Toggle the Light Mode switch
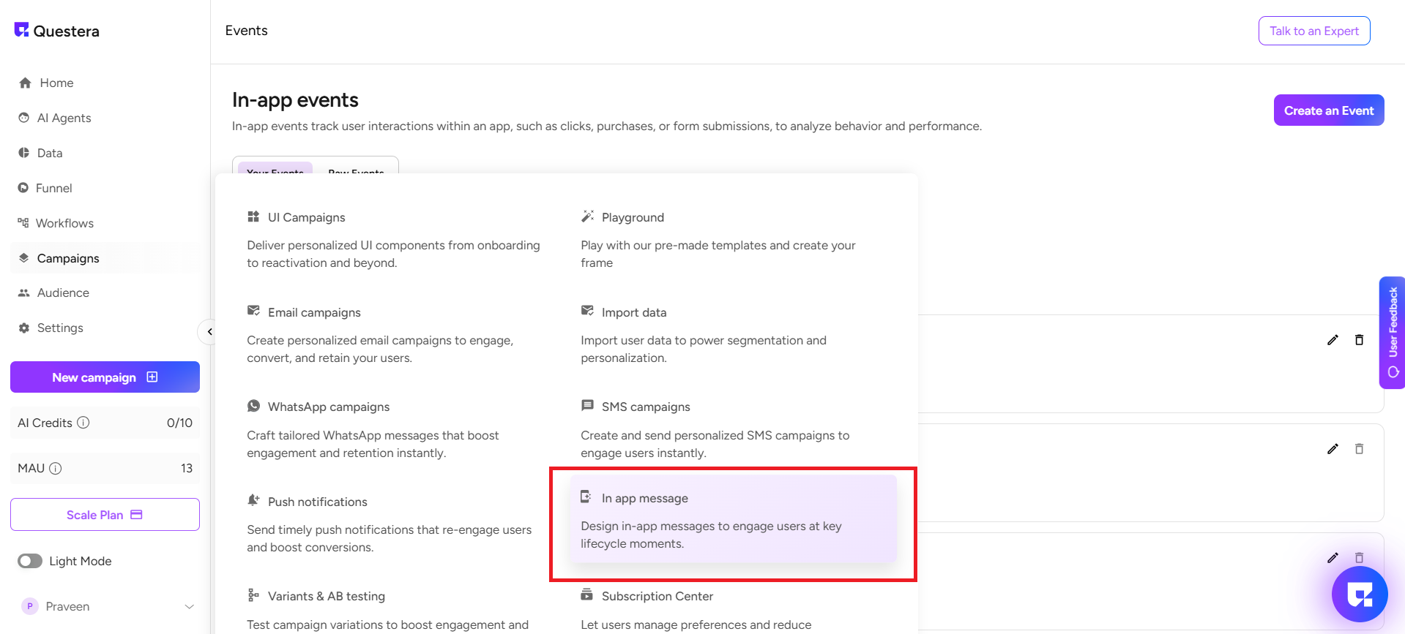Screen dimensions: 1405x634 click(30, 561)
